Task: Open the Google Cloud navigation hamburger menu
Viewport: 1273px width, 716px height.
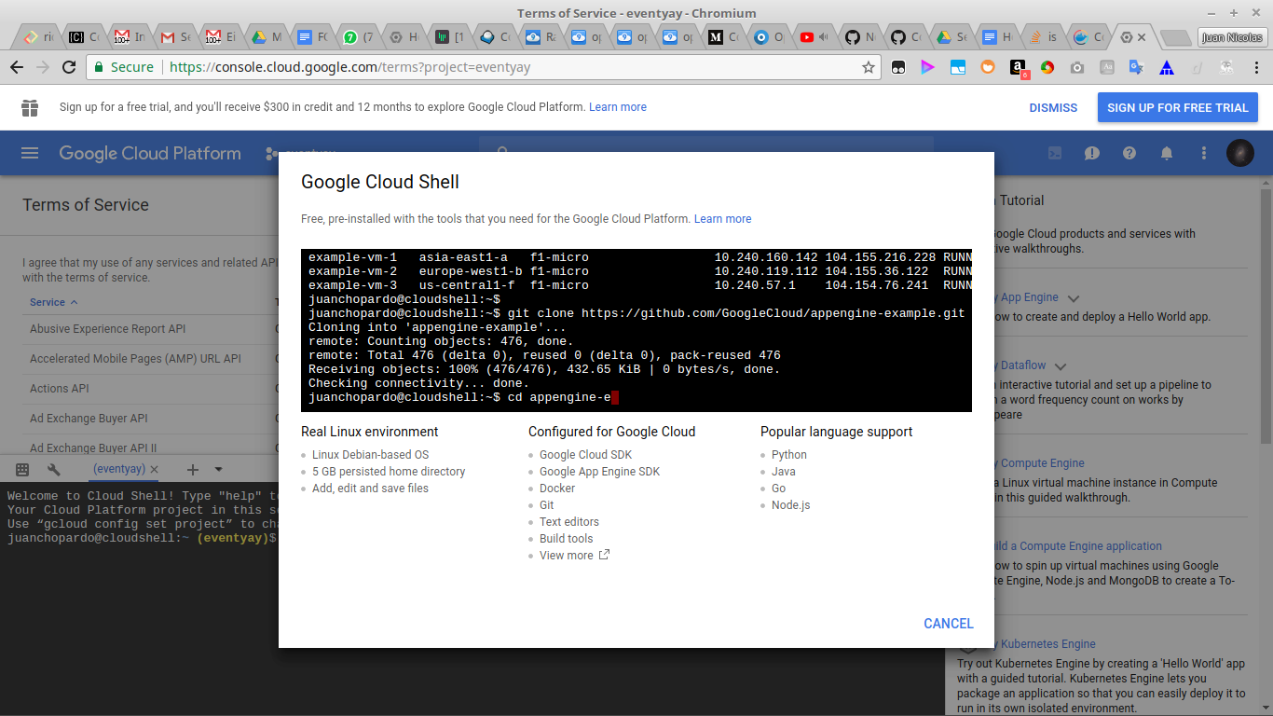Action: point(30,153)
